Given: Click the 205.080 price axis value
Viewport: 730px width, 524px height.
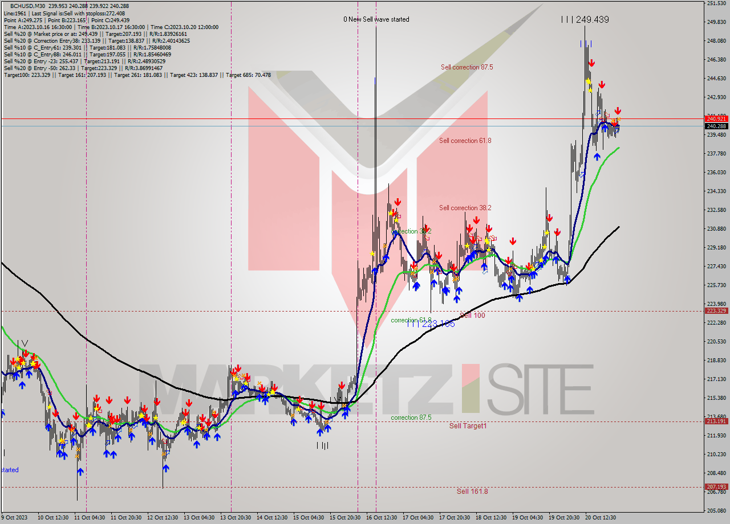Looking at the screenshot, I should click(x=717, y=511).
